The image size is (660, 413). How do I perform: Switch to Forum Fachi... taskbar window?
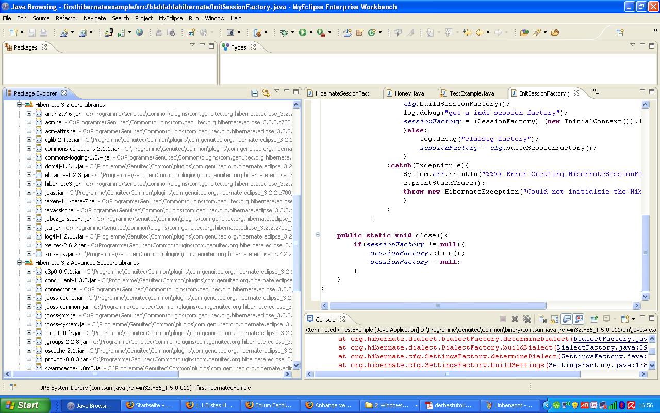pyautogui.click(x=271, y=405)
